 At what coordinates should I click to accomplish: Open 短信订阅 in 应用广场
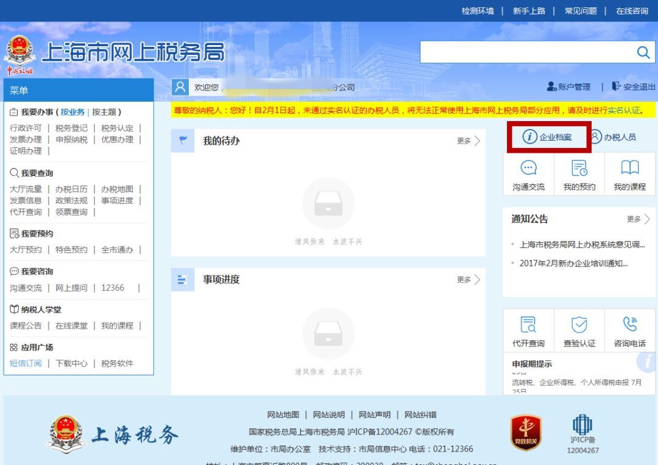pos(26,363)
